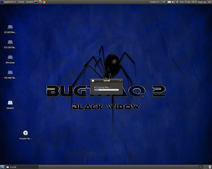Expand the Copying files details triangle
The image size is (212, 169).
pos(95,87)
